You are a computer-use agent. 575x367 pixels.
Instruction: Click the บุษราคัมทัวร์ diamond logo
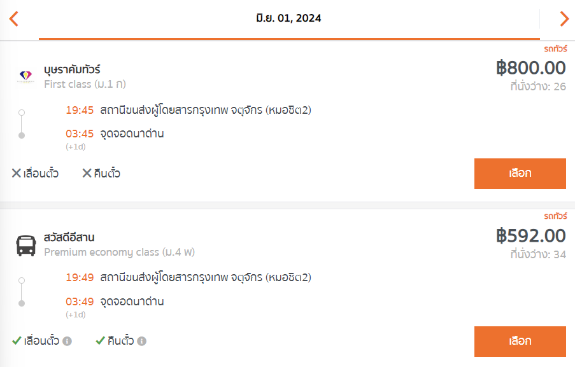coord(25,76)
